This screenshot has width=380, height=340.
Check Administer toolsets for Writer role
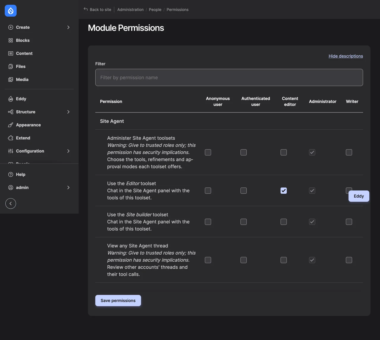pos(349,152)
